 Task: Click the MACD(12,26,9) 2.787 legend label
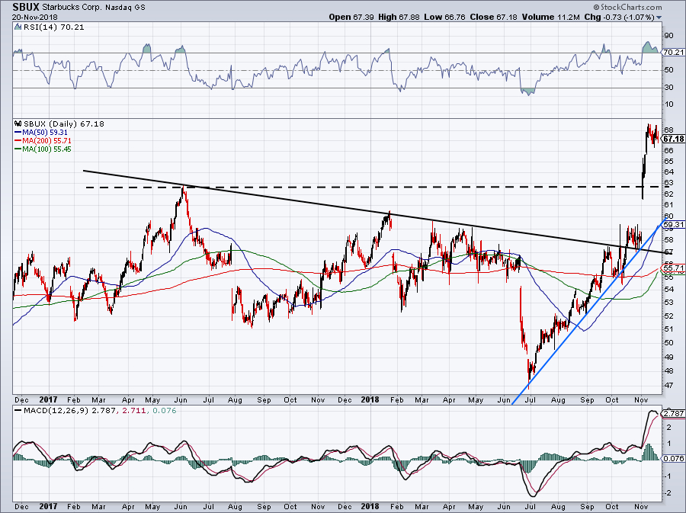(x=70, y=411)
